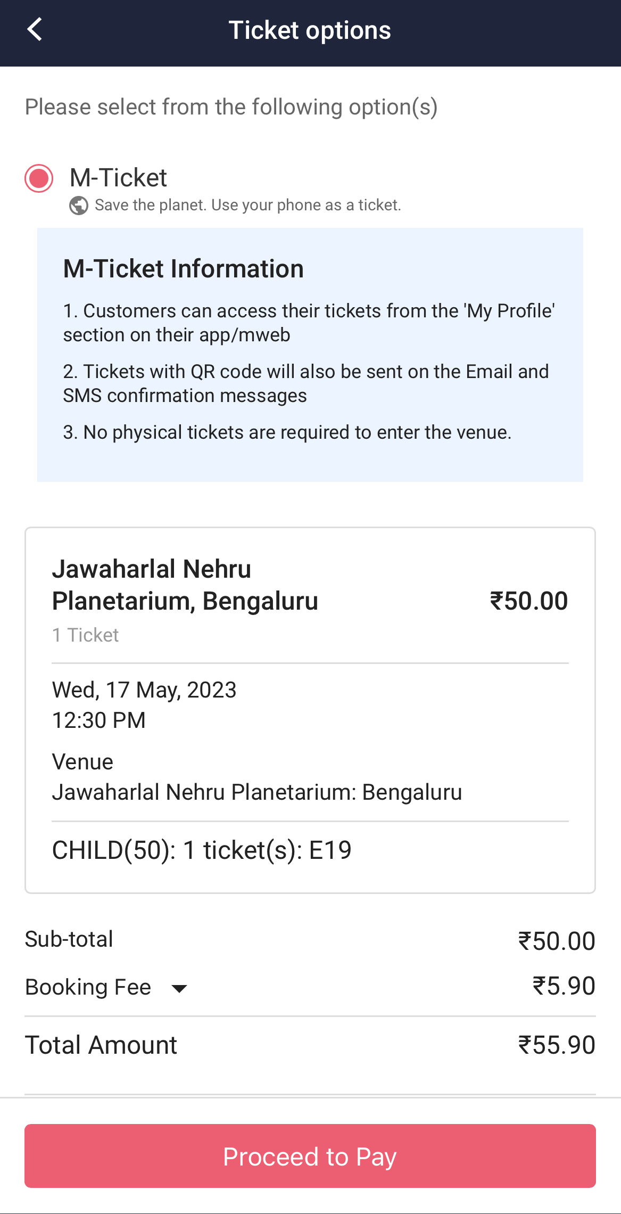
Task: Click the globe icon under M-Ticket
Action: (79, 206)
